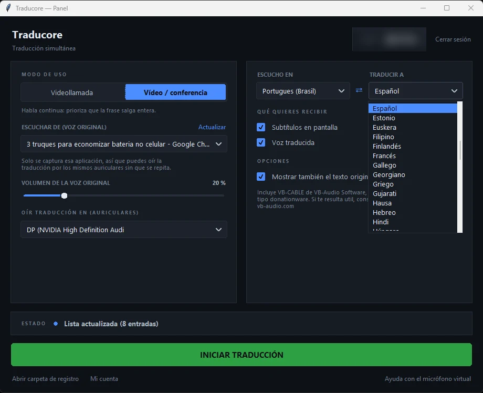Click the 20 % volume value
483x393 pixels.
point(219,183)
